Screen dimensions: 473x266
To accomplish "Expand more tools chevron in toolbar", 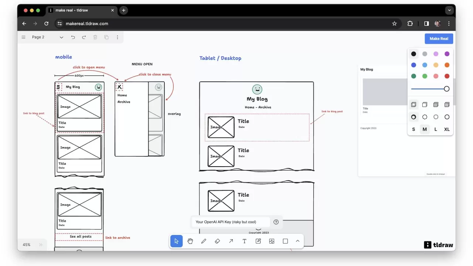I will click(297, 241).
